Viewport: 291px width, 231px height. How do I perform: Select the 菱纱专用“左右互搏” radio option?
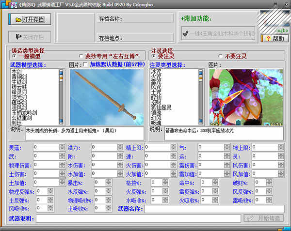[x=81, y=56]
